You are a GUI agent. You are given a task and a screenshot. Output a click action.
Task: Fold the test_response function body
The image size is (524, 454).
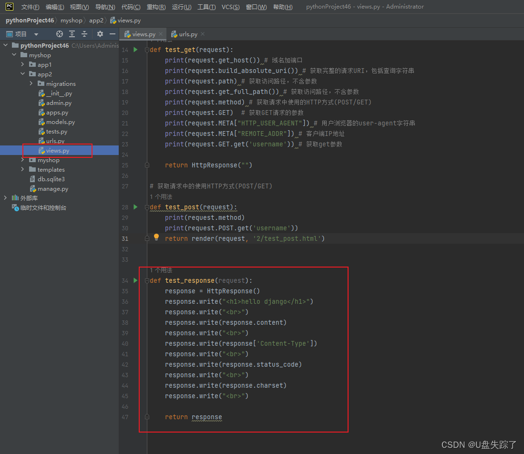pos(146,280)
